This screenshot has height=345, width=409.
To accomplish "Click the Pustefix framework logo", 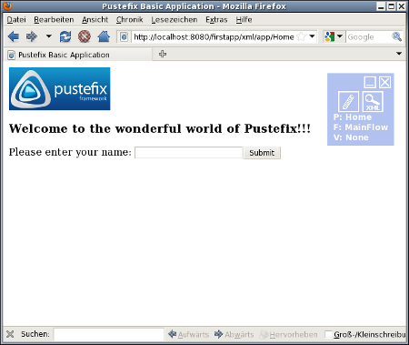I will pyautogui.click(x=60, y=88).
